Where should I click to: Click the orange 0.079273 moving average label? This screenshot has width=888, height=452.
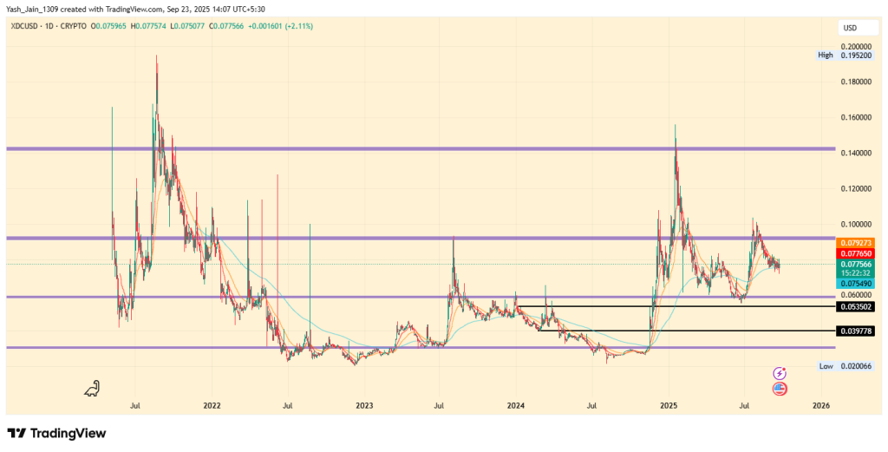click(854, 242)
